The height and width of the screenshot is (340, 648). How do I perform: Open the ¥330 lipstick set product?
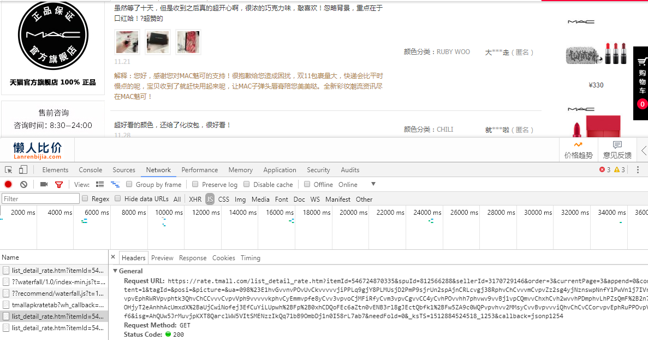tap(596, 54)
